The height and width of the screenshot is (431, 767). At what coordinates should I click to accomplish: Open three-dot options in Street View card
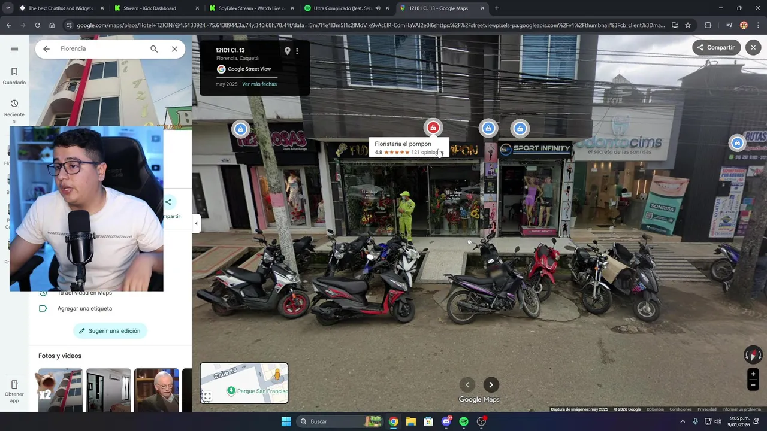pos(297,51)
